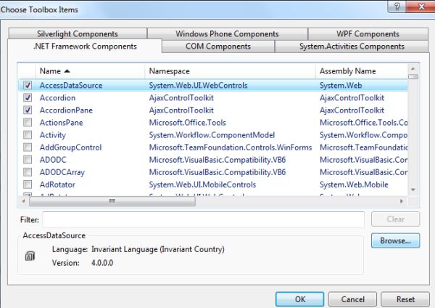This screenshot has height=308, width=435.
Task: Click the System.Web.Mobile assembly cell
Action: coord(354,185)
